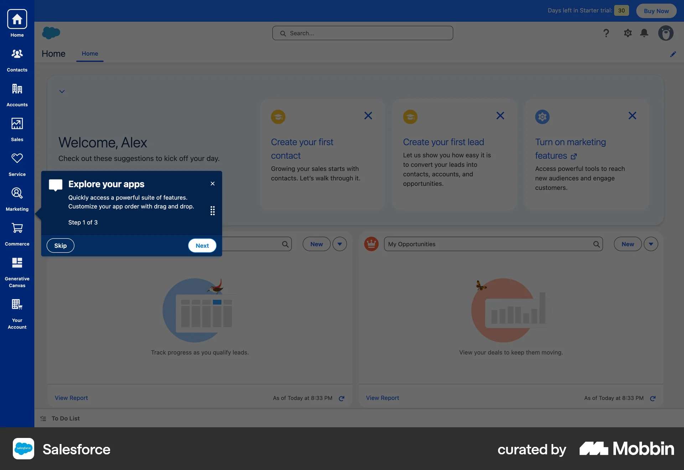Click inside the global Search field
Image resolution: width=684 pixels, height=470 pixels.
[362, 33]
